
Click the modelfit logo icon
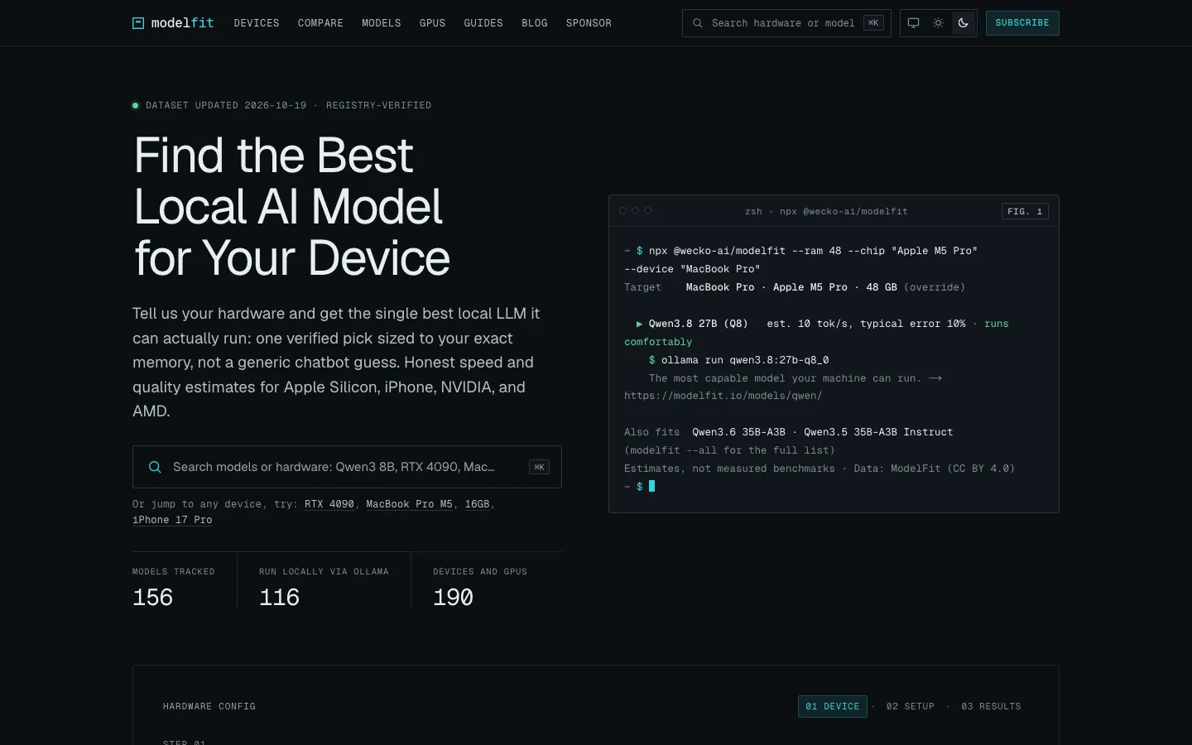pos(138,23)
